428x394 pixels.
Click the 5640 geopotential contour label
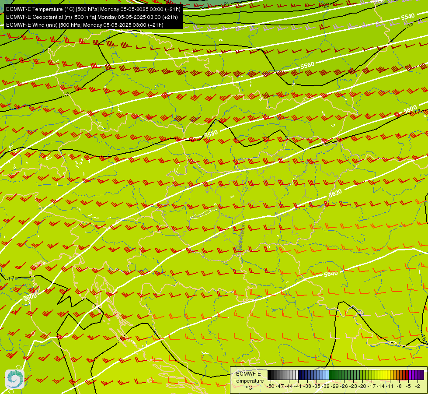coord(331,274)
